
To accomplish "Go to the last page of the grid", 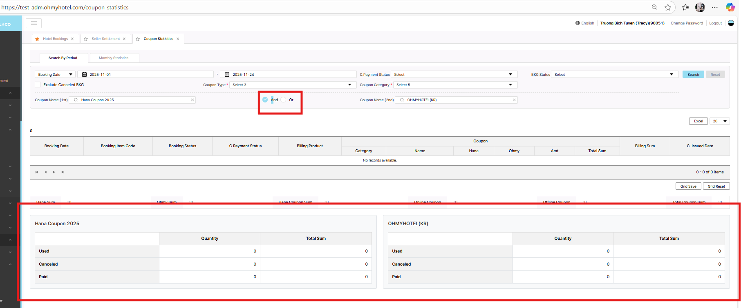I will (x=63, y=172).
